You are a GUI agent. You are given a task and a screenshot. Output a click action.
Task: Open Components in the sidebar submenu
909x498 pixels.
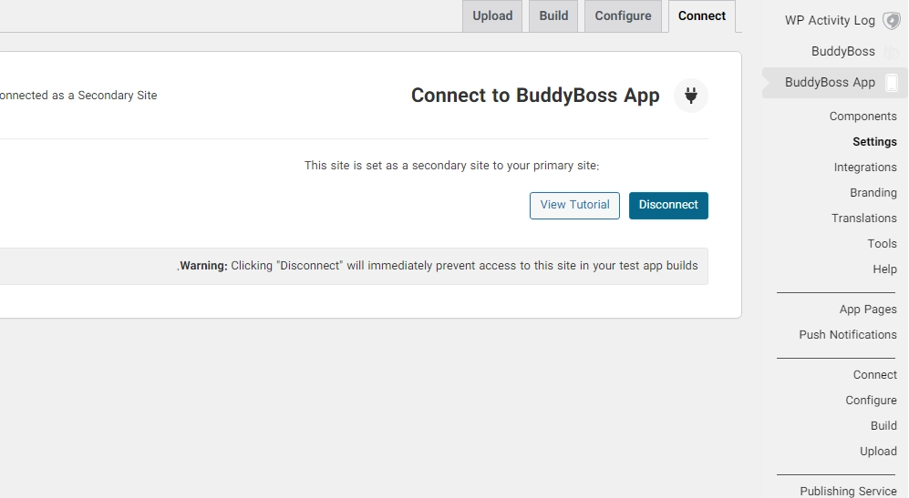[863, 117]
